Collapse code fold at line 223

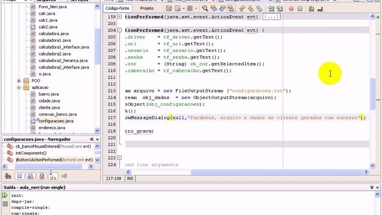pos(119,158)
